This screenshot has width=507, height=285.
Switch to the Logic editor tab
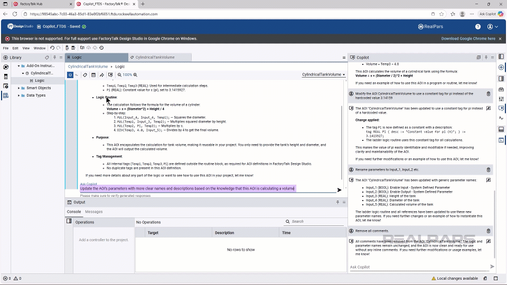pyautogui.click(x=96, y=57)
